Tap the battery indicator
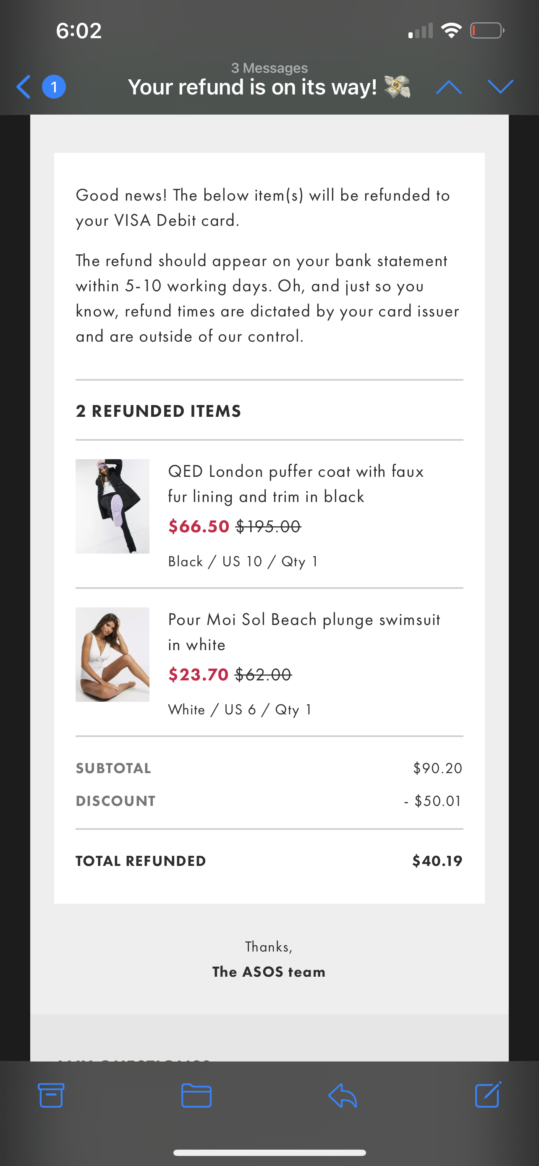 point(487,30)
